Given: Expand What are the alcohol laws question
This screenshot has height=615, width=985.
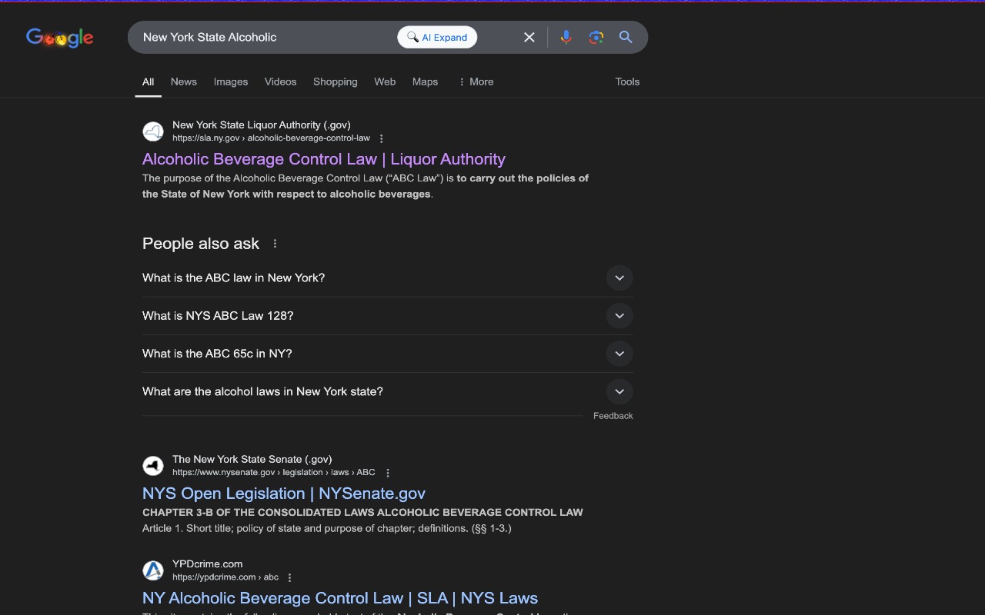Looking at the screenshot, I should pos(388,391).
